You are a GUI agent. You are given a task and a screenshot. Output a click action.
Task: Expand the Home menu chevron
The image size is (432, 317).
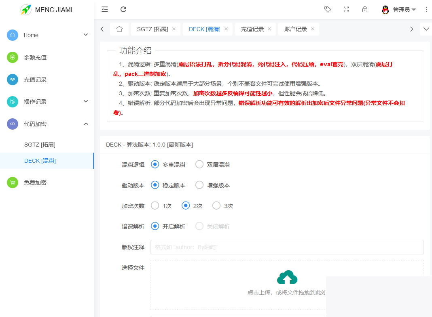point(86,35)
